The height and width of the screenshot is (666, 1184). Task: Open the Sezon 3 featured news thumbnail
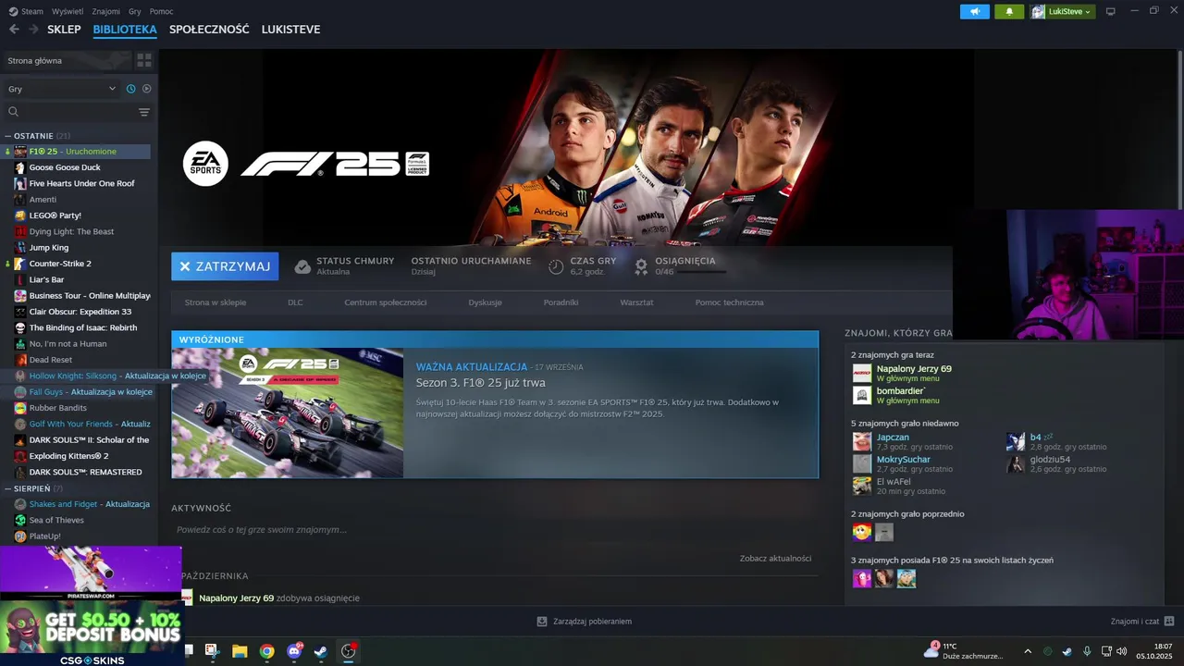point(288,413)
